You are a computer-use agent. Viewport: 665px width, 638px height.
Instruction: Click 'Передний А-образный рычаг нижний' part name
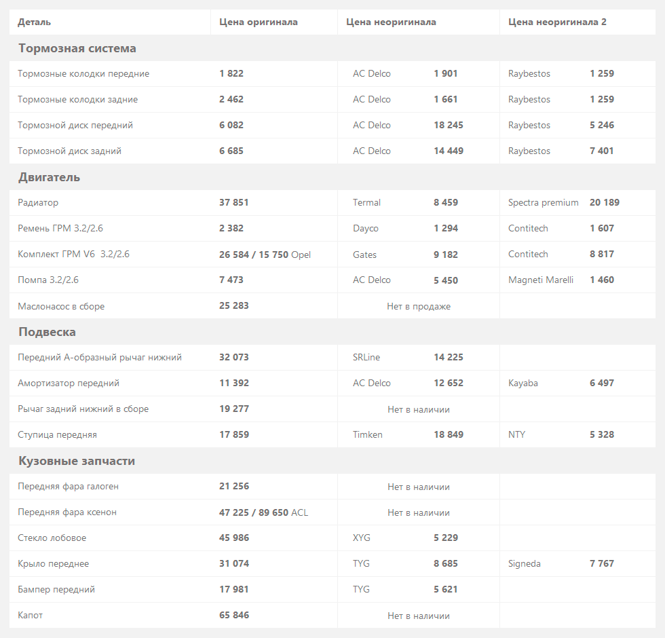tap(100, 358)
